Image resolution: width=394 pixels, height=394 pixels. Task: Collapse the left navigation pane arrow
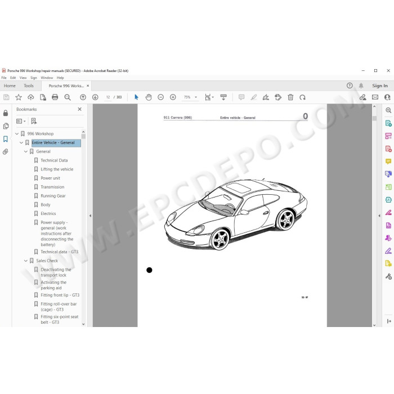pos(90,216)
